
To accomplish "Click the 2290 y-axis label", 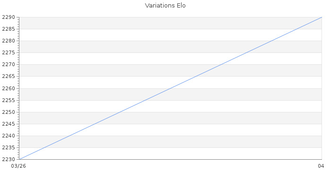I will tap(9, 17).
